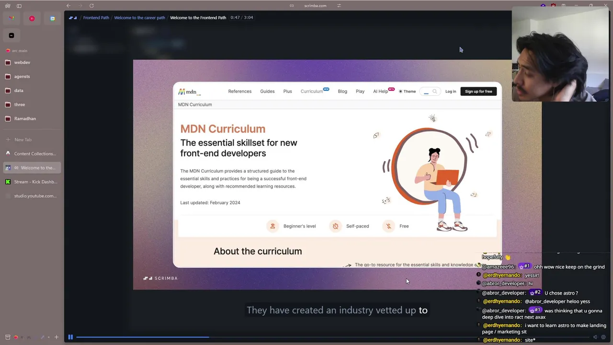Click the Scrimba watermark logo in slide
613x345 pixels.
pos(160,278)
